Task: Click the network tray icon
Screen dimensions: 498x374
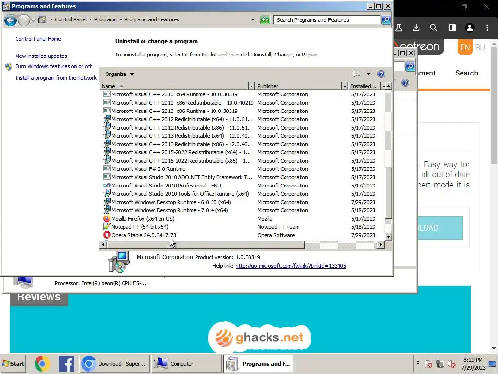Action: click(x=440, y=363)
